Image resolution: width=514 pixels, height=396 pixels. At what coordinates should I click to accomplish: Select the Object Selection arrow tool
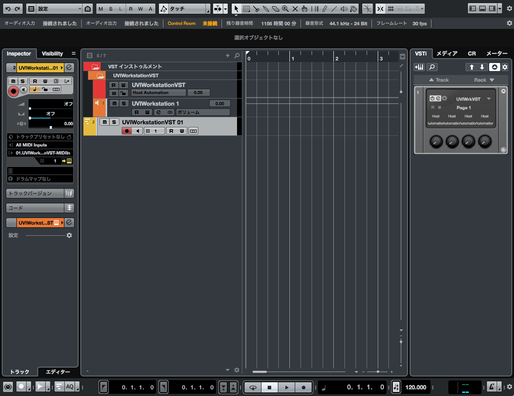pos(236,9)
